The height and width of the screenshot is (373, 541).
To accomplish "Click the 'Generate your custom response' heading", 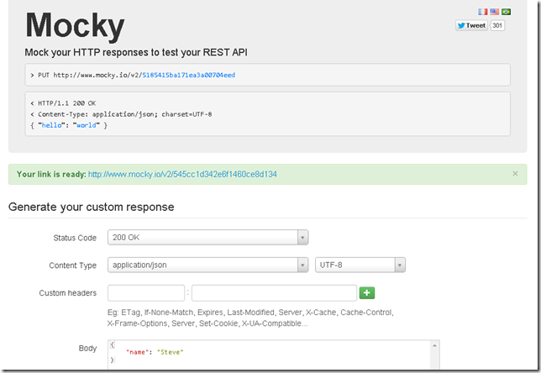I will pyautogui.click(x=90, y=207).
